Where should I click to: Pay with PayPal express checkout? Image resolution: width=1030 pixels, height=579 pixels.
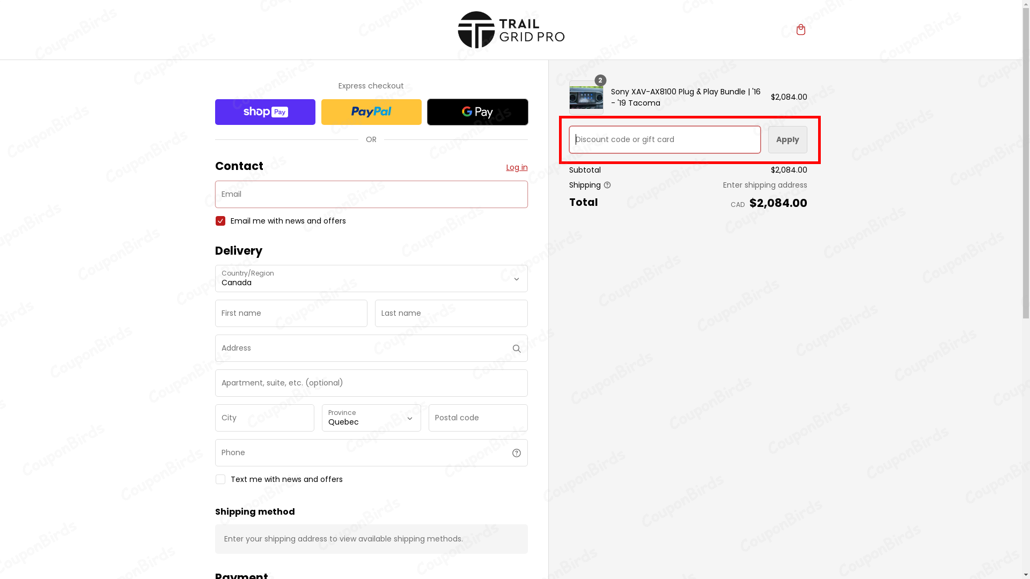point(371,112)
